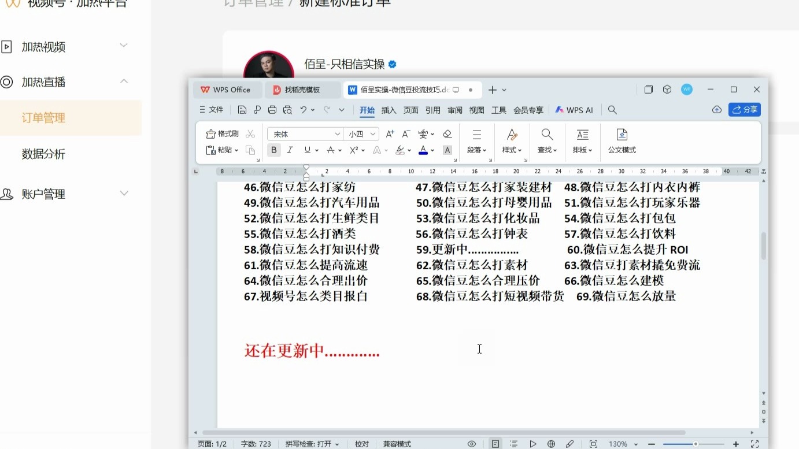Viewport: 799px width, 449px height.
Task: Click the Paste (粘贴) clipboard icon
Action: (x=211, y=150)
